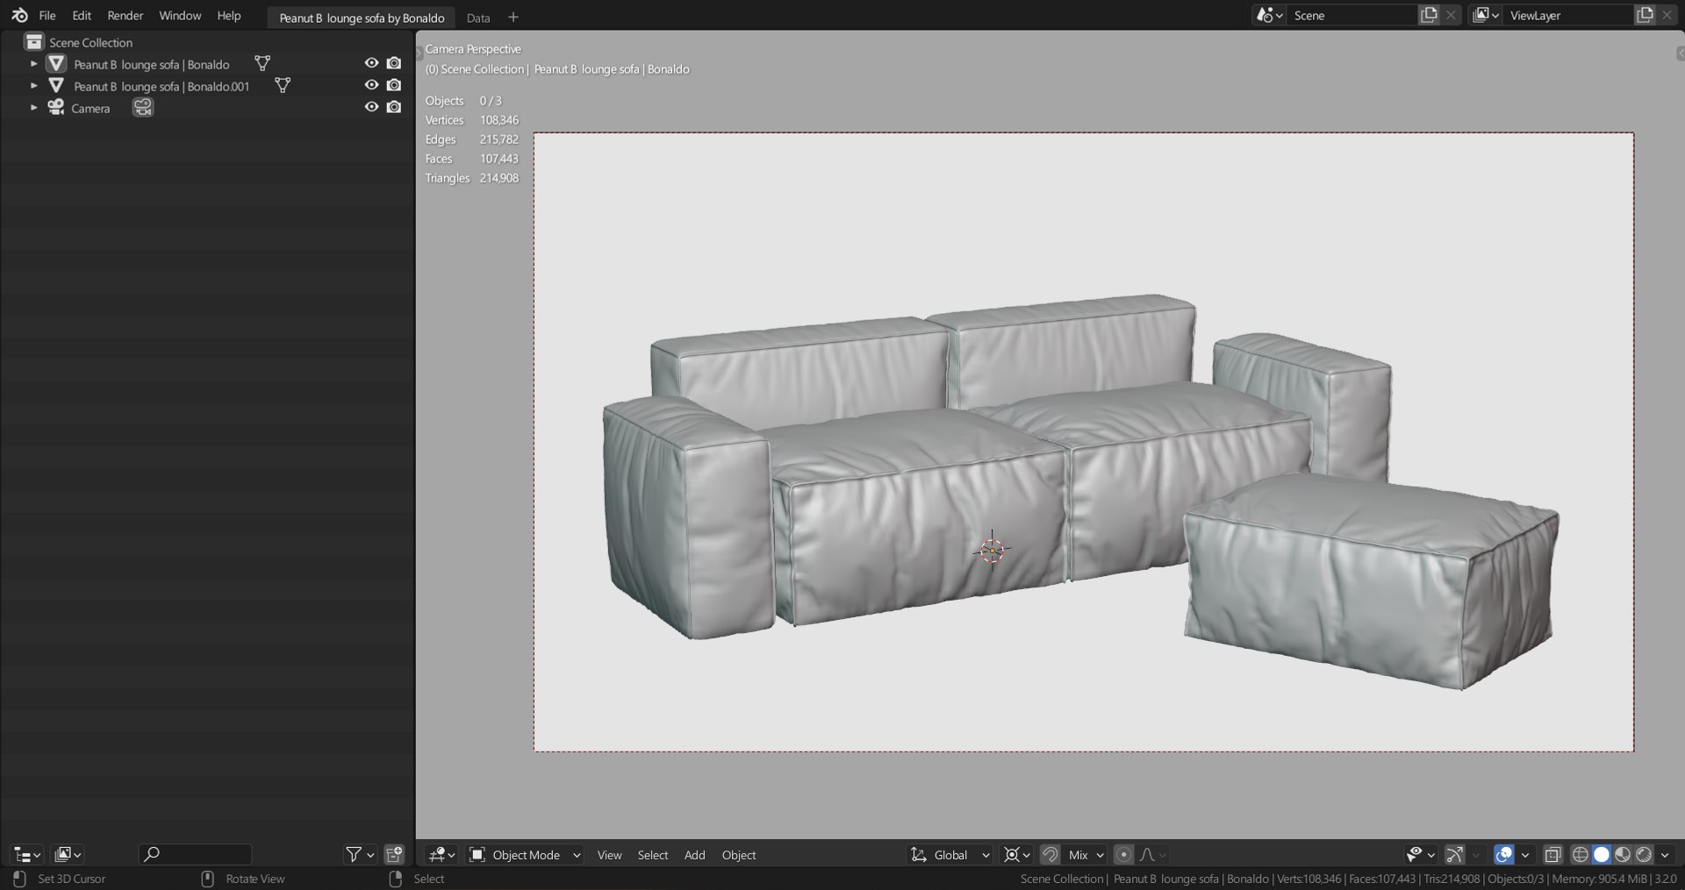Open the scene browse icon
The height and width of the screenshot is (890, 1685).
[1269, 15]
